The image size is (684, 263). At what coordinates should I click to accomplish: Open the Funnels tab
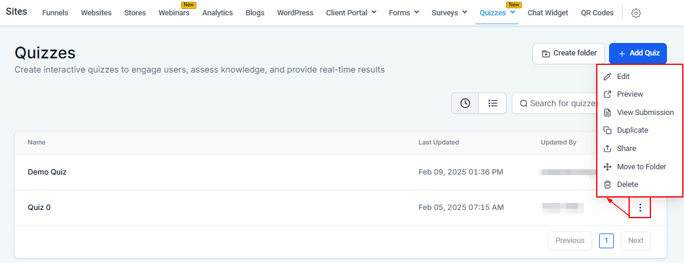[55, 13]
